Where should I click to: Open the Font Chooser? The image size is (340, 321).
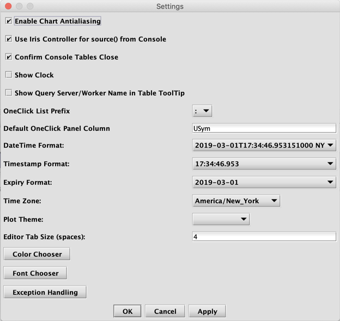35,273
